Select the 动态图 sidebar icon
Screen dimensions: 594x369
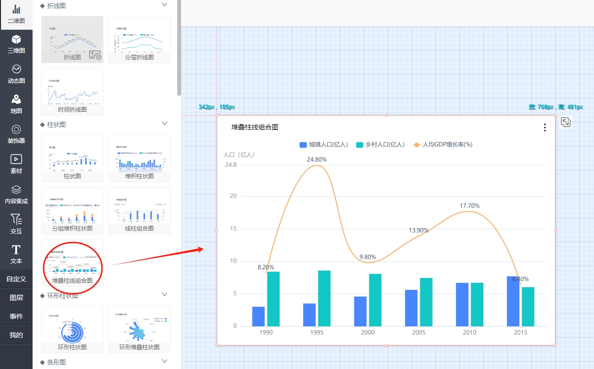coord(16,74)
